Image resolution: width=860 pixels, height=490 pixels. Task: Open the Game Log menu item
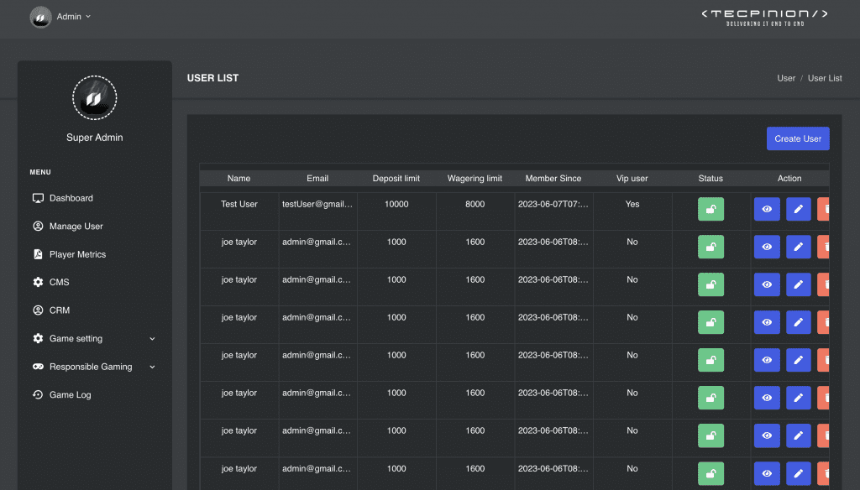[x=70, y=394]
